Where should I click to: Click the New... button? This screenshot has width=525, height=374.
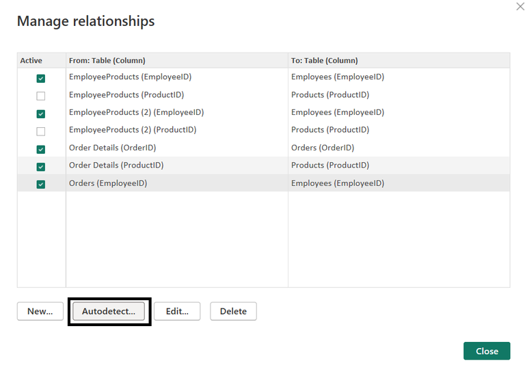(40, 311)
